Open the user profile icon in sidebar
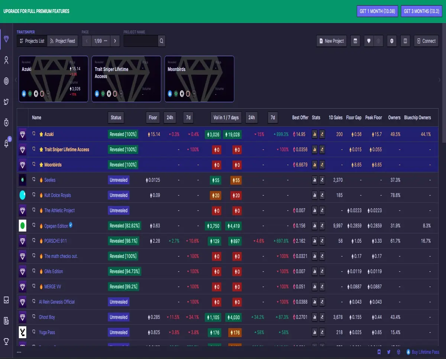This screenshot has width=446, height=359. pos(6,61)
